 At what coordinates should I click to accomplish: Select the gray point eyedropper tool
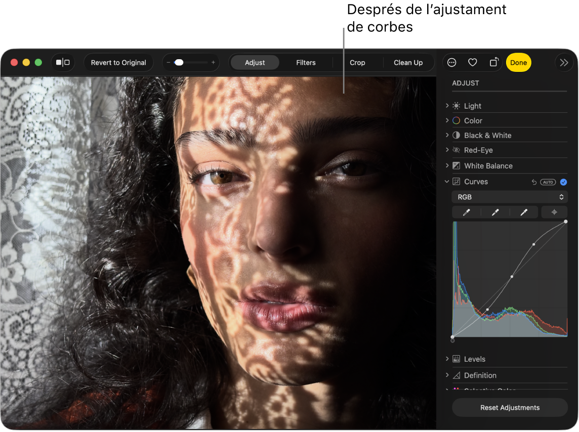[x=495, y=212]
